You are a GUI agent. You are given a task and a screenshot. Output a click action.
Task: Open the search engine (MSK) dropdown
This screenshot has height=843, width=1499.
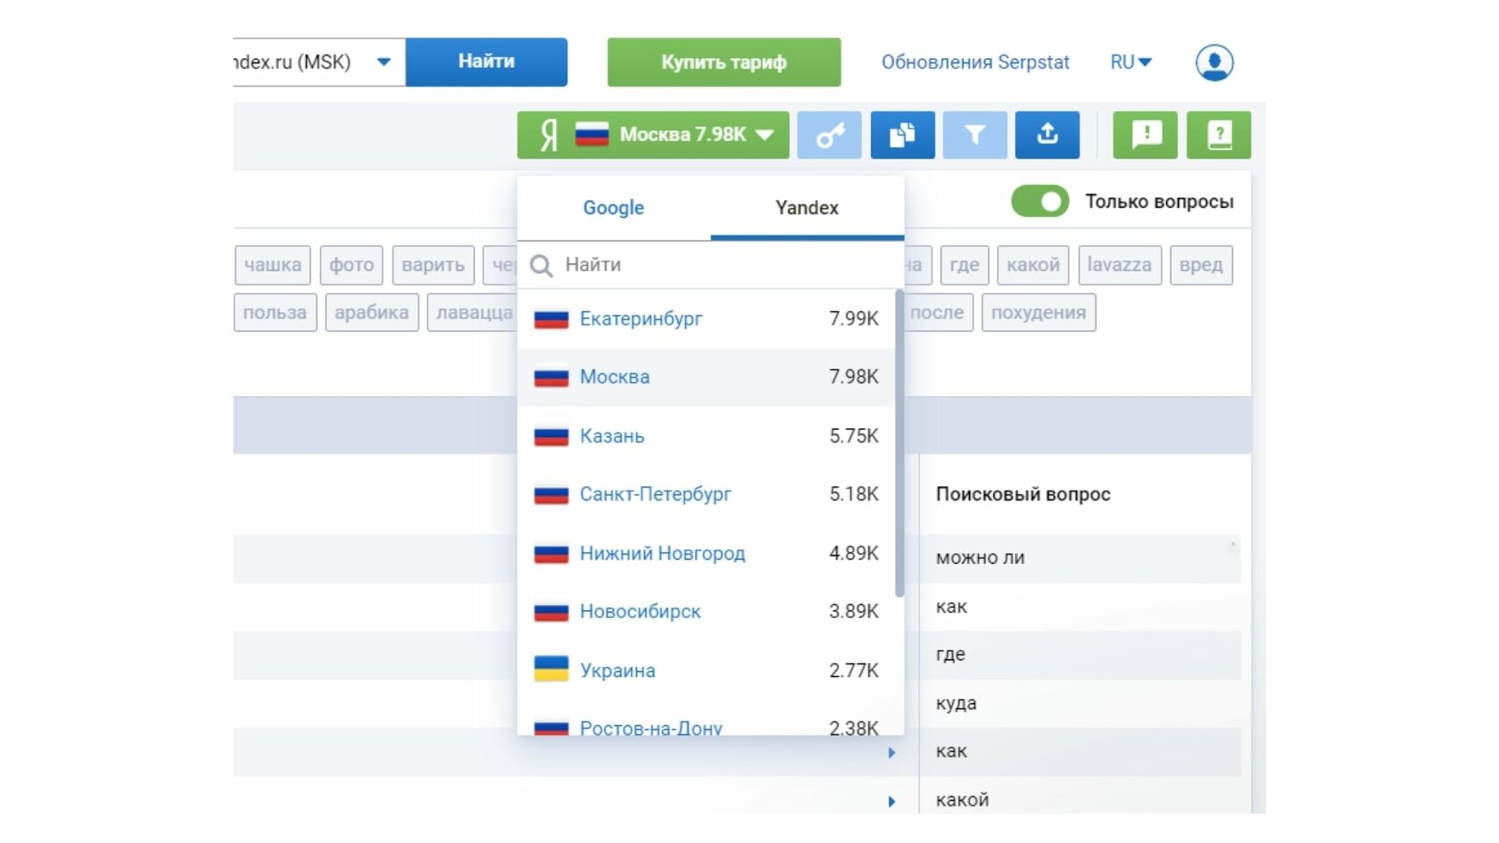[319, 62]
